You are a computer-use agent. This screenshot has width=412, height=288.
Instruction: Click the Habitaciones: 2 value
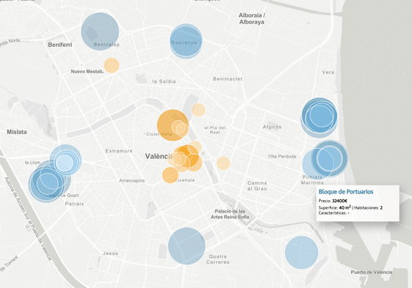(x=369, y=207)
